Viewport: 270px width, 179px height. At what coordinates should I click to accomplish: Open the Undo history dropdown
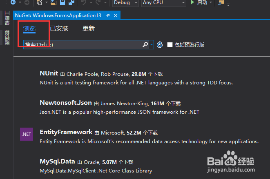coord(91,2)
